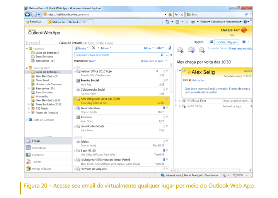Viewport: 278px width, 198px height.
Task: Click the Help question mark icon
Action: coord(244,42)
